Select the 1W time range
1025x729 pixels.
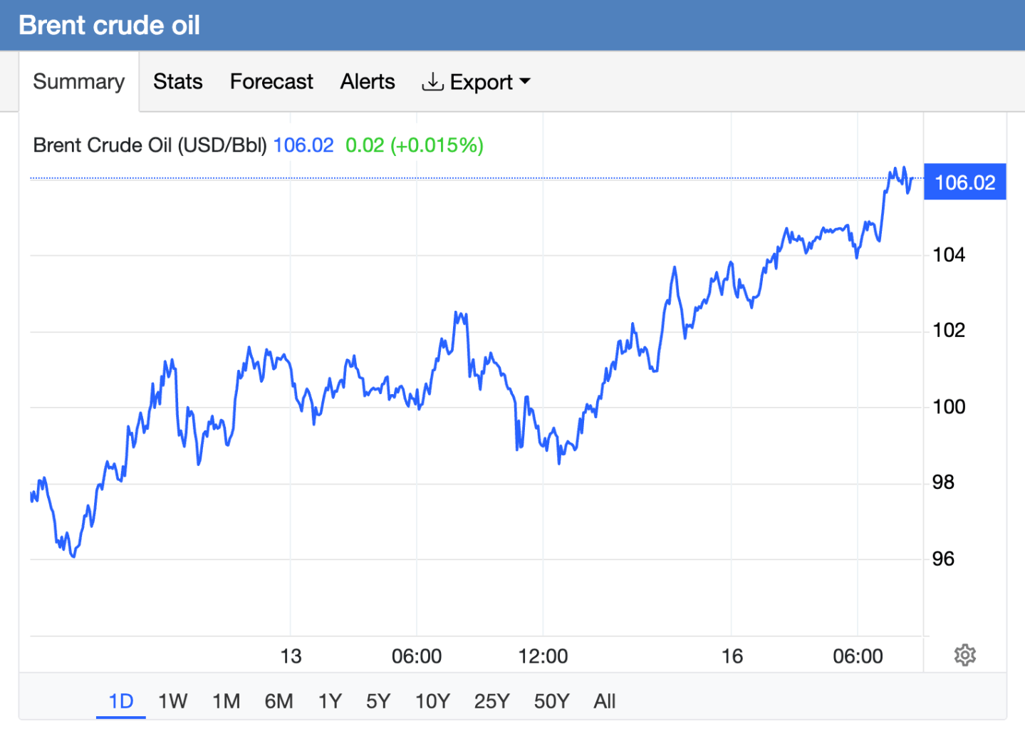coord(172,701)
